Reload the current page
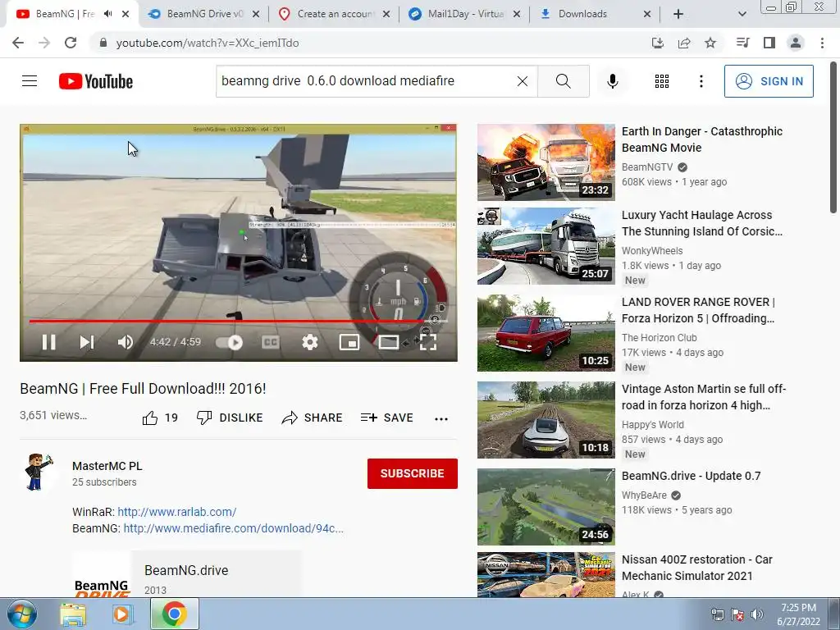Image resolution: width=840 pixels, height=630 pixels. [x=71, y=43]
